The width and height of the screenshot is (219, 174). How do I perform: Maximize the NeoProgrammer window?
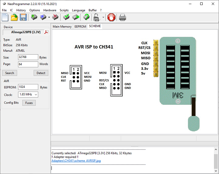click(x=201, y=4)
